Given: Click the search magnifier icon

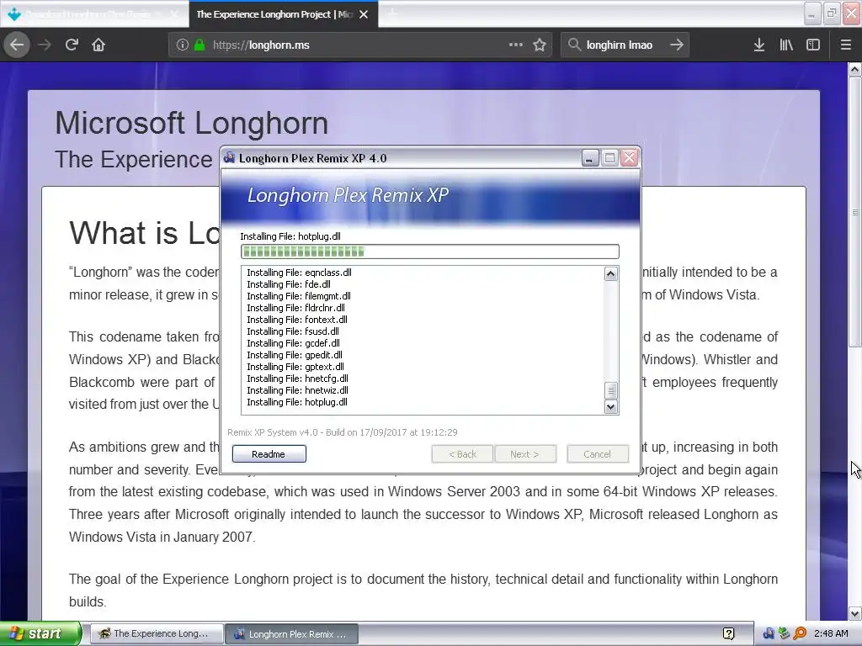Looking at the screenshot, I should (x=574, y=45).
